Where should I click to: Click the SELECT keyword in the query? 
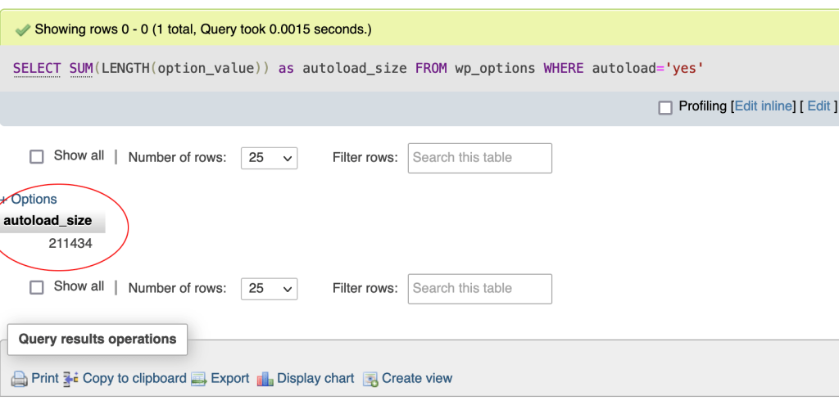37,69
